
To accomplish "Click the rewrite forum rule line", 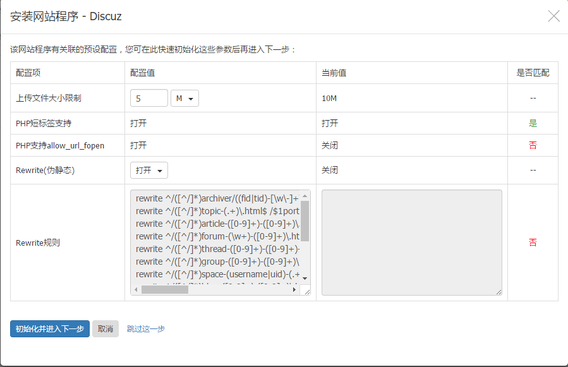I will [x=217, y=237].
